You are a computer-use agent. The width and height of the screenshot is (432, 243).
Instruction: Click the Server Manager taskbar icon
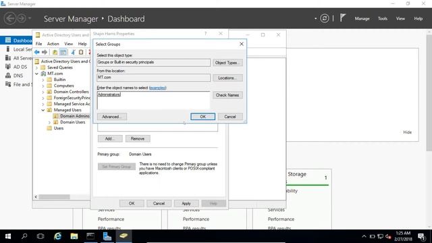coord(107,236)
